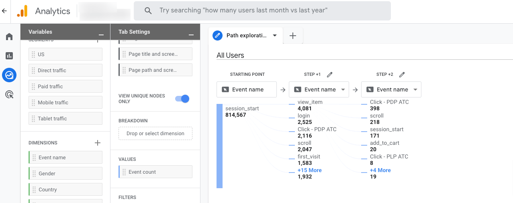Select the Path exploration tab
The image size is (513, 203).
(x=245, y=35)
